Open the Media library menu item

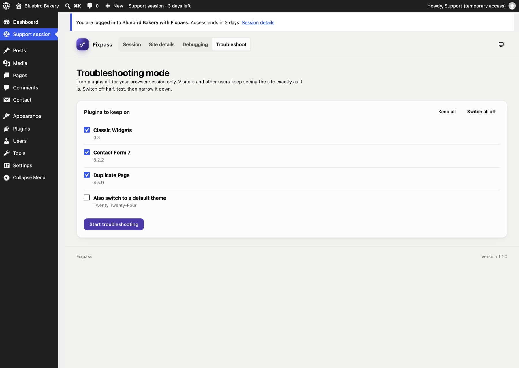[29, 63]
